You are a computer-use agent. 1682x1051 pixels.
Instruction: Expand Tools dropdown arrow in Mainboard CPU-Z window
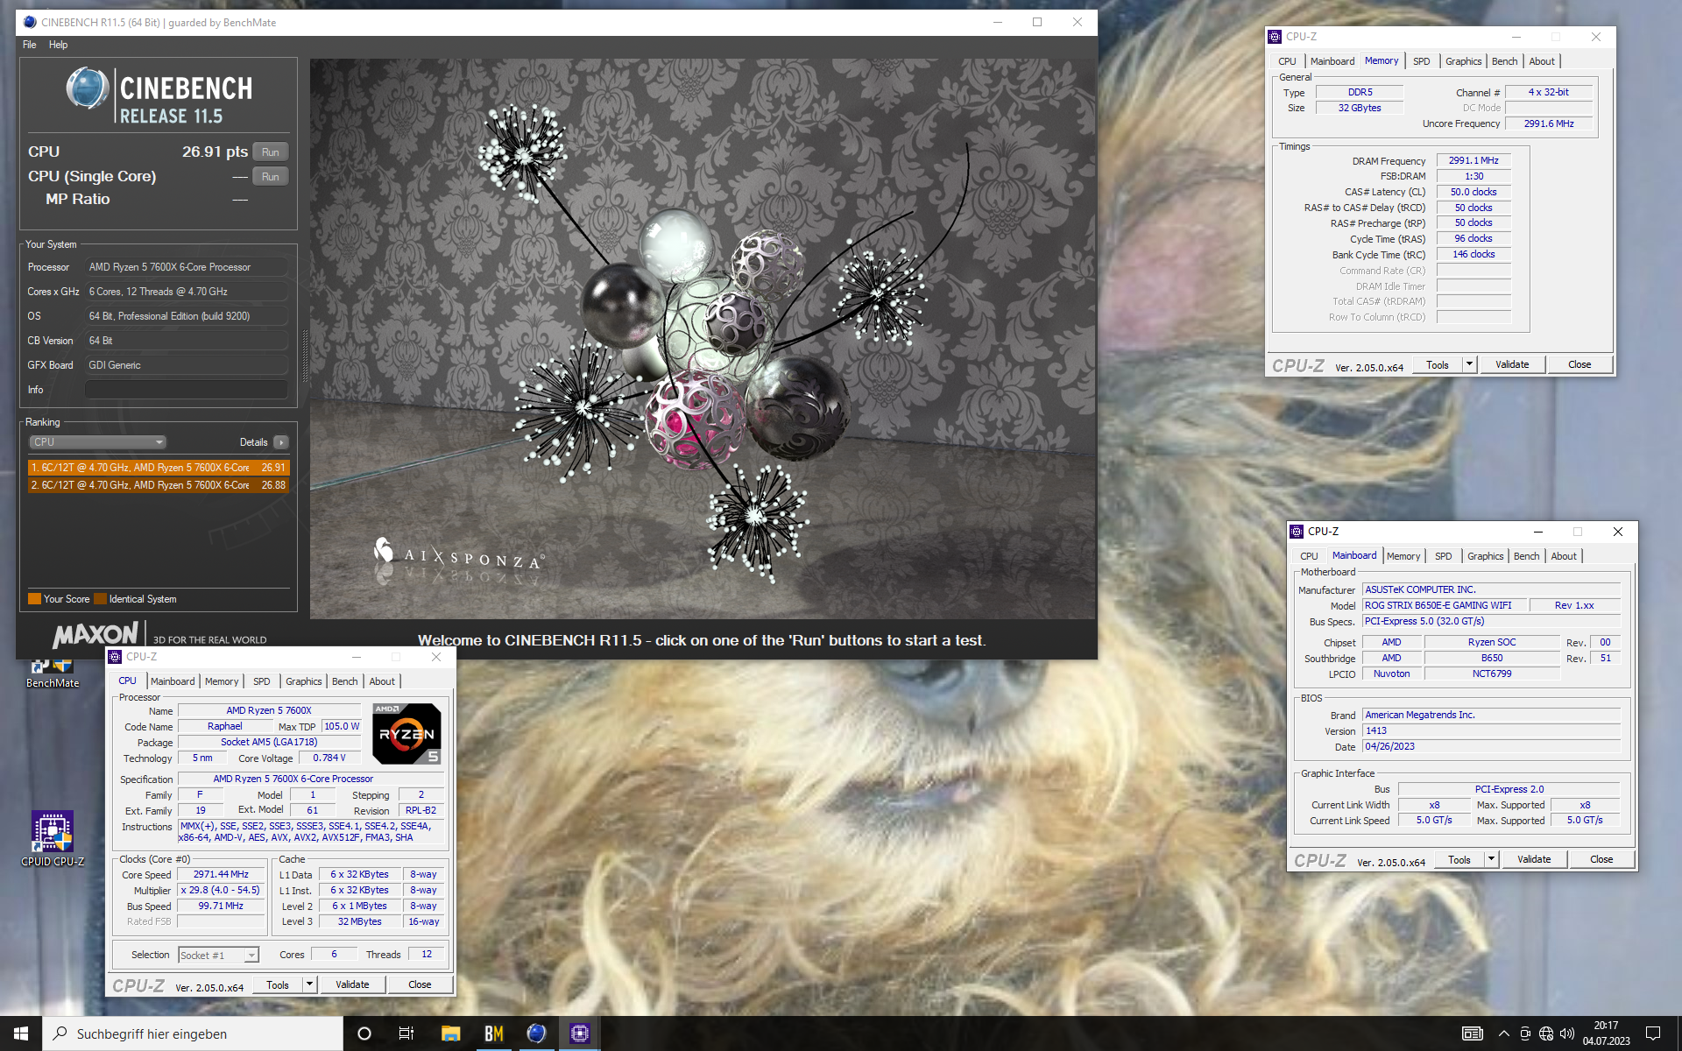(1491, 859)
